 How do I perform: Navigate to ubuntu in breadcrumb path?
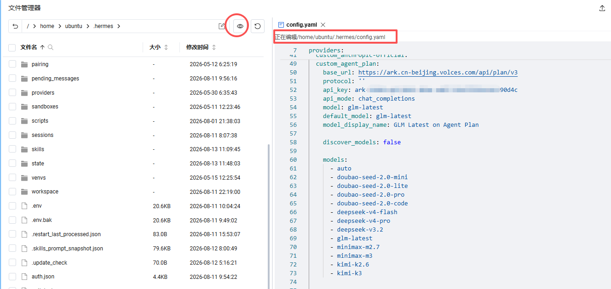tap(74, 26)
